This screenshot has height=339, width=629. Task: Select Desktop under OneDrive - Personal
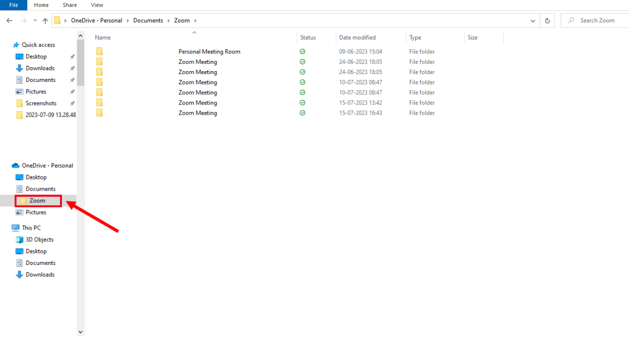point(36,177)
